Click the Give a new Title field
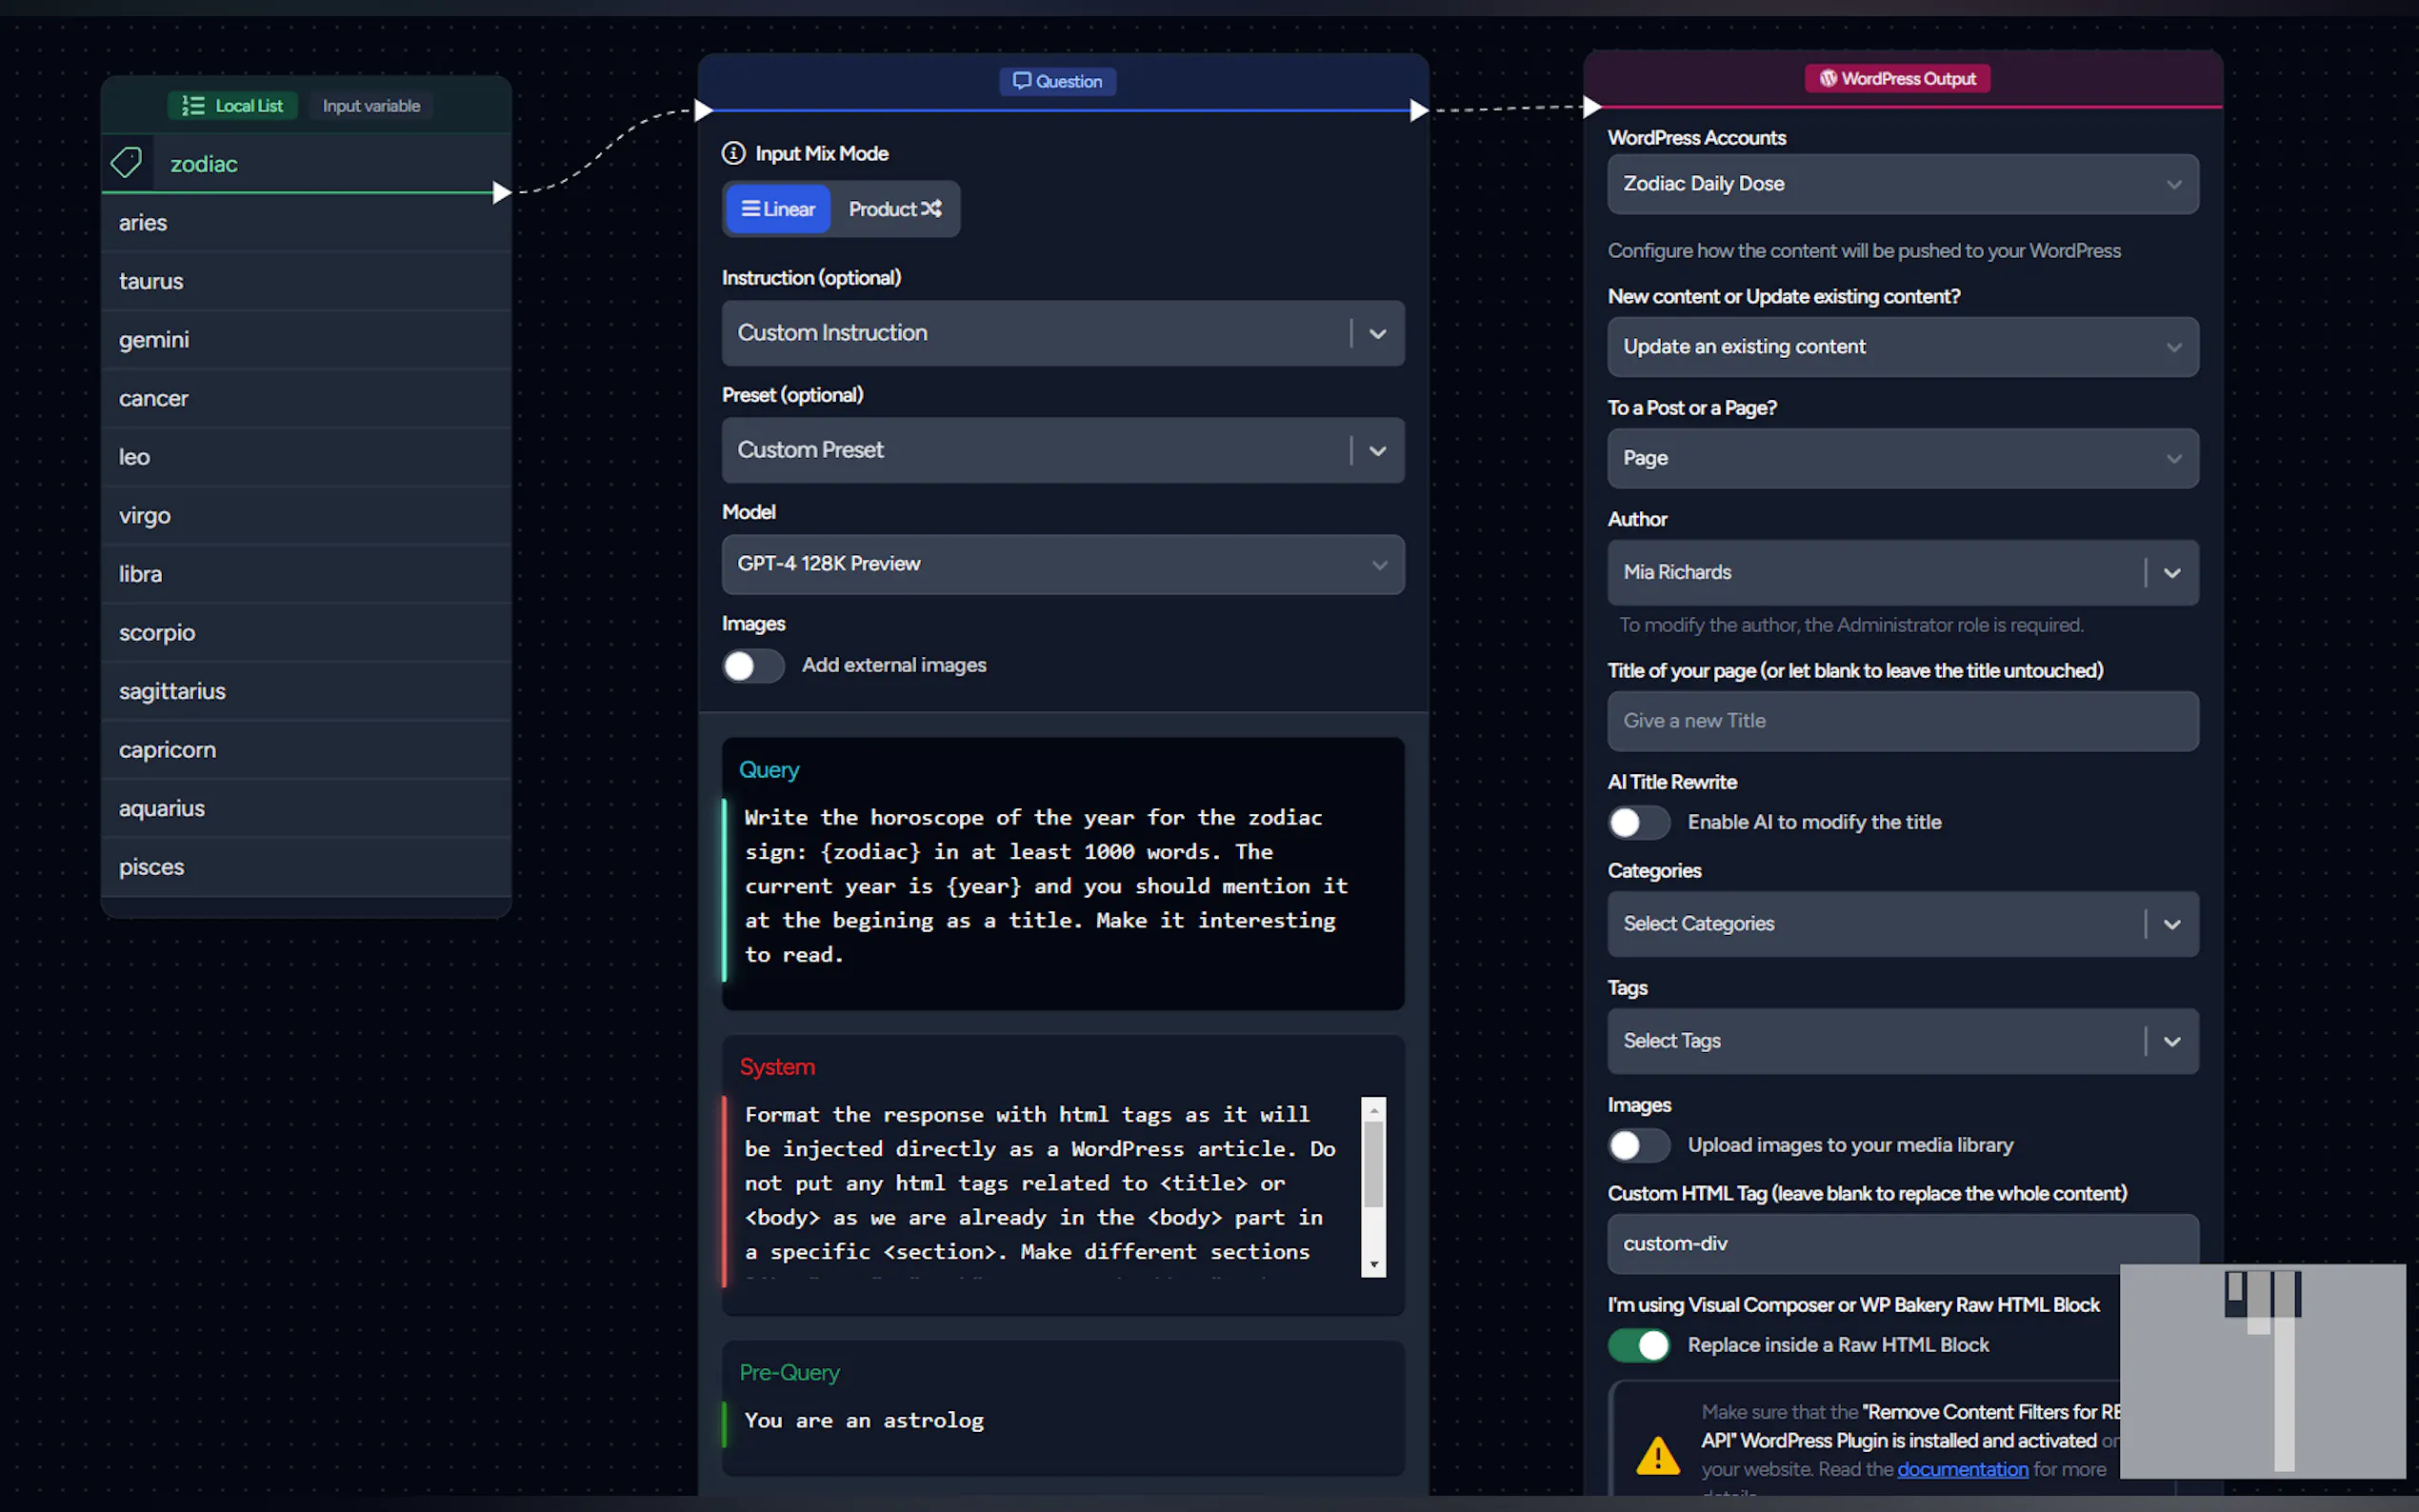Screen dimensions: 2419x1512 tap(1902, 721)
